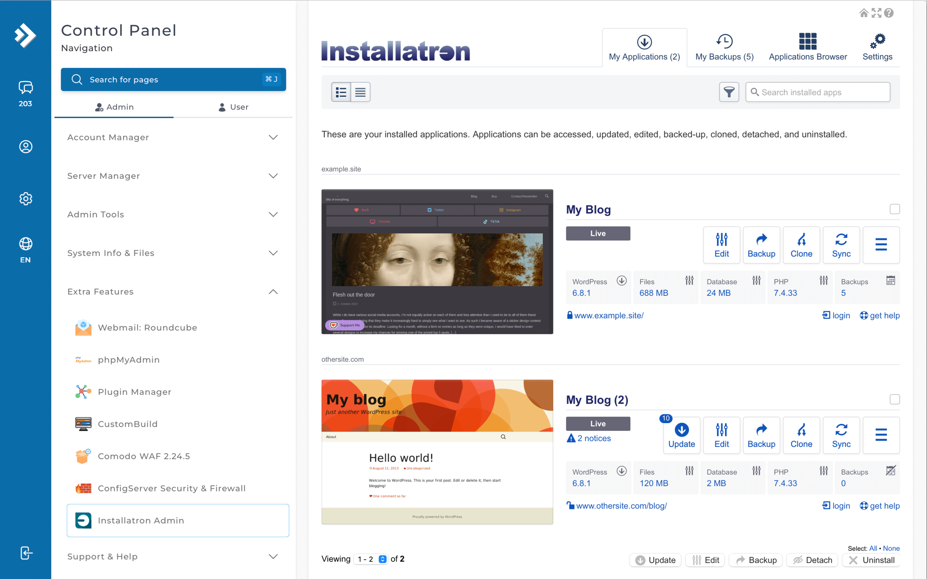Select the My Blog (2) checkbox
The image size is (927, 579).
895,399
